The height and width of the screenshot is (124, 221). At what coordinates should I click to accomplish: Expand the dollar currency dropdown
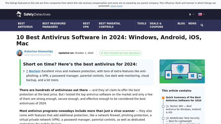click(x=192, y=14)
